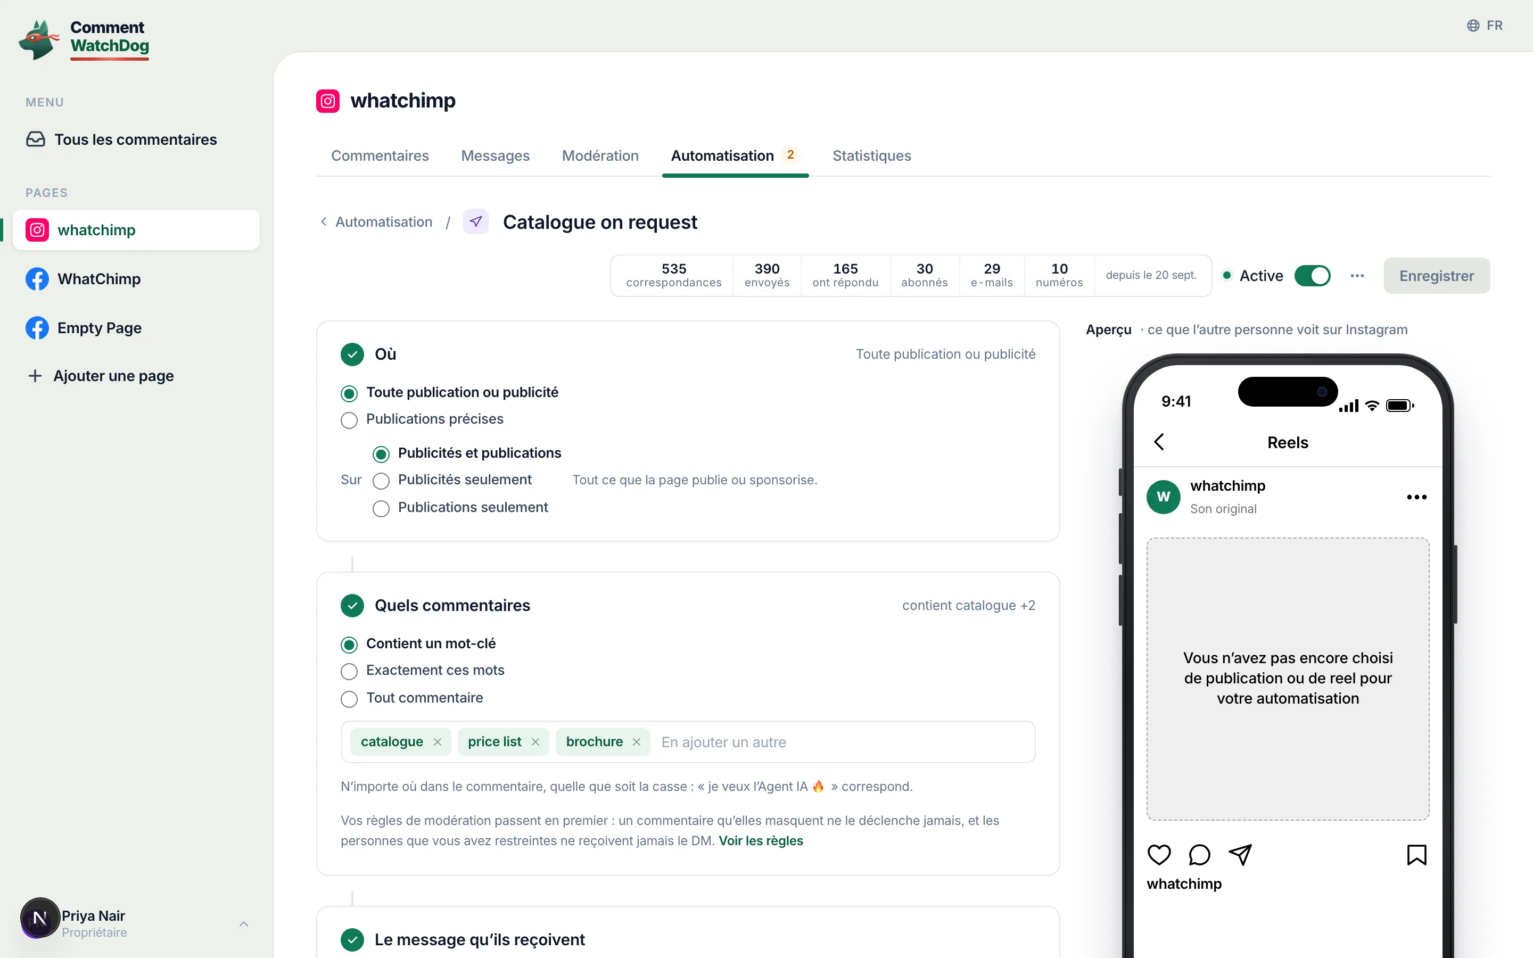Image resolution: width=1533 pixels, height=958 pixels.
Task: Switch to the Commentaires tab
Action: 380,156
